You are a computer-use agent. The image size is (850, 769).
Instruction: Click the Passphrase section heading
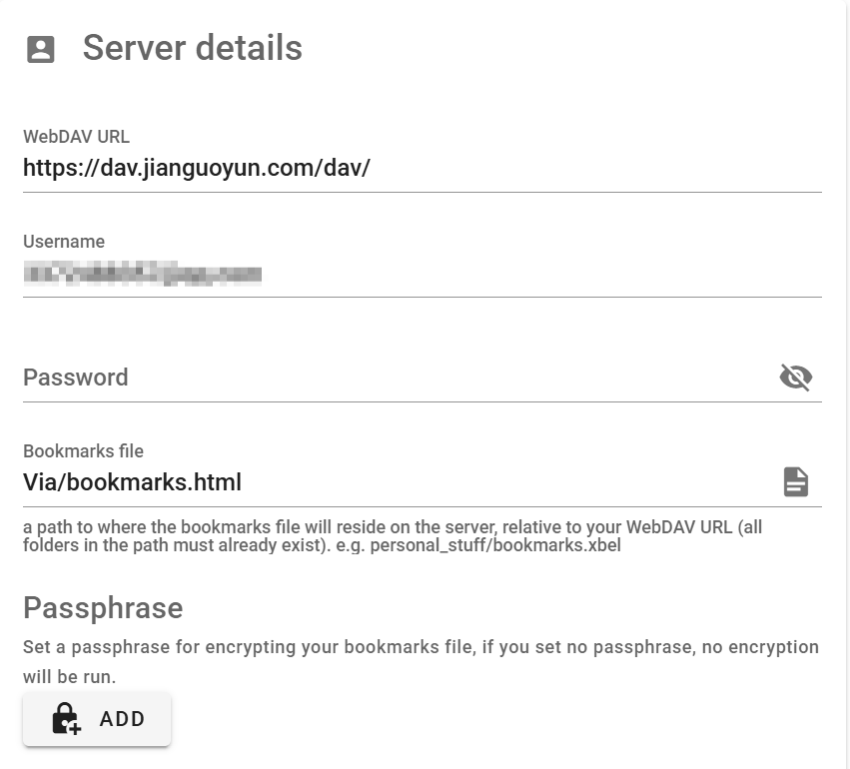click(x=103, y=608)
